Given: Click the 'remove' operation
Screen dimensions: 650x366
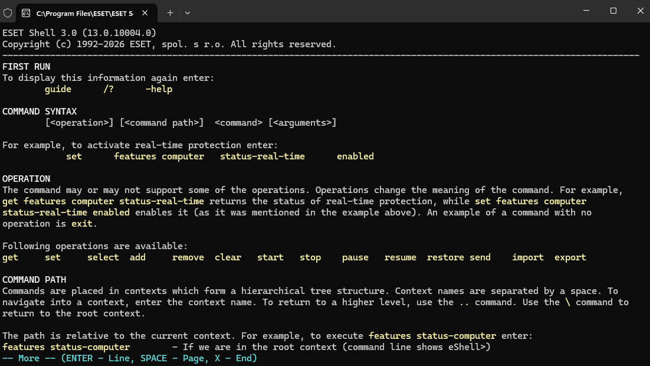Looking at the screenshot, I should tap(188, 257).
